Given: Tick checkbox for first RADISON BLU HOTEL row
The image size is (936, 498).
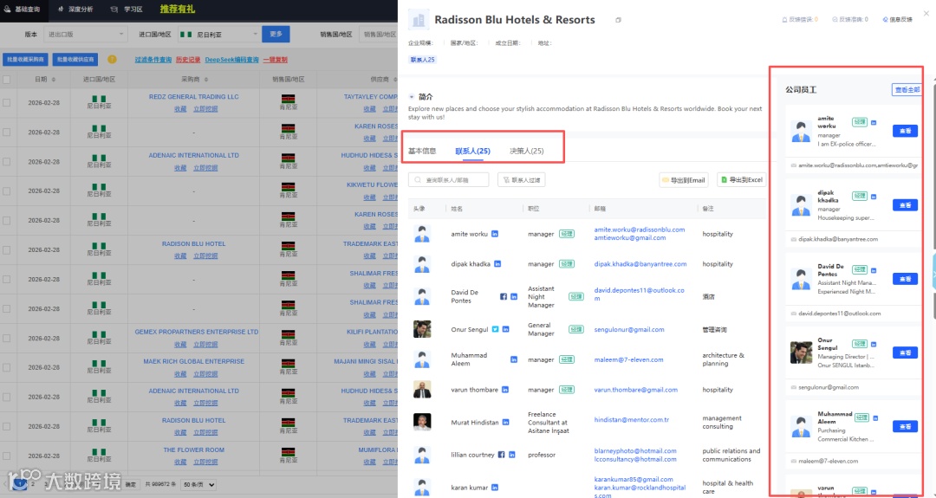Looking at the screenshot, I should pyautogui.click(x=7, y=250).
